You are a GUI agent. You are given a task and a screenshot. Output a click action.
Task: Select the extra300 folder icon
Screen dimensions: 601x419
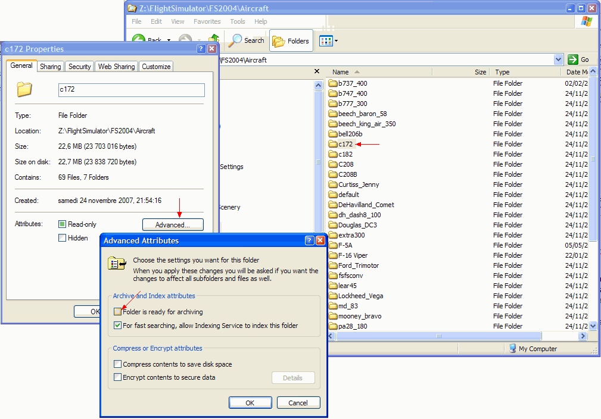coord(333,235)
